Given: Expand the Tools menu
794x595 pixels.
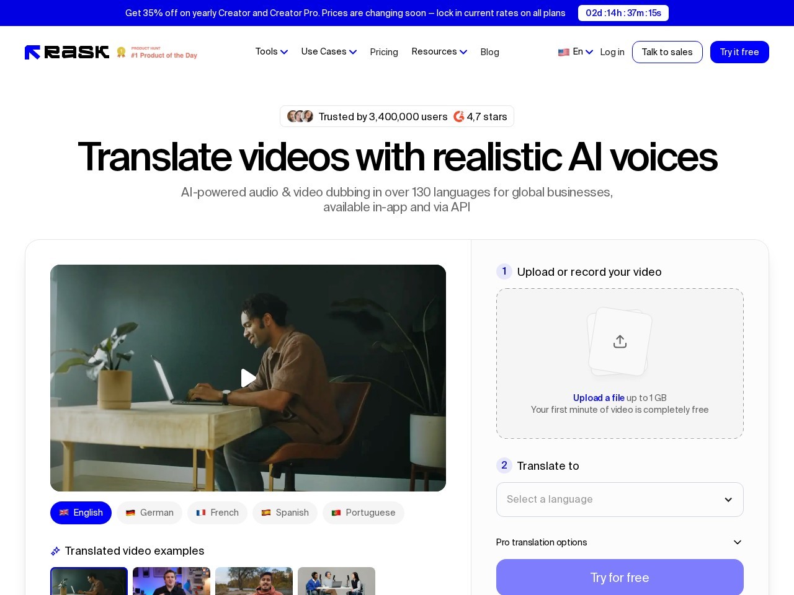Looking at the screenshot, I should [x=271, y=52].
